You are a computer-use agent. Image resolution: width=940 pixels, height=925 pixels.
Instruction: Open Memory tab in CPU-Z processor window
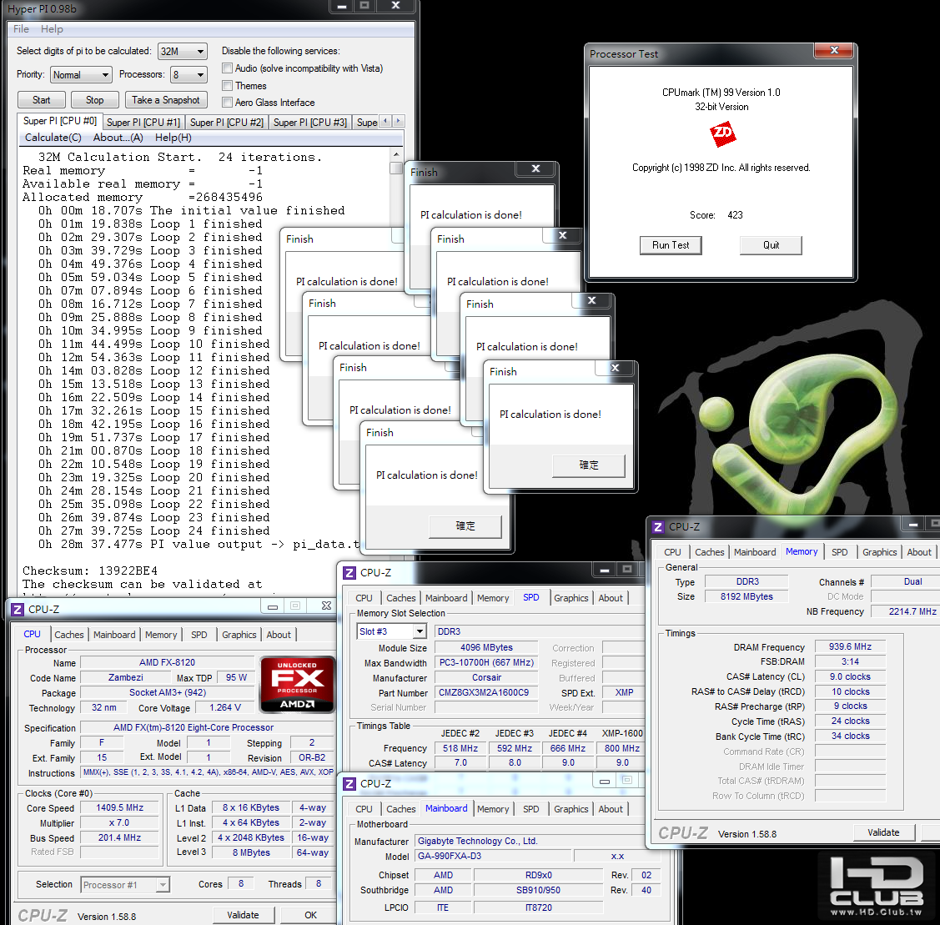[x=161, y=635]
